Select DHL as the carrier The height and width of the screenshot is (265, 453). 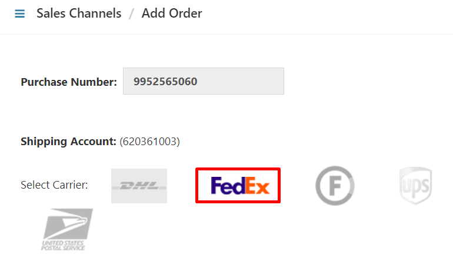tap(139, 186)
